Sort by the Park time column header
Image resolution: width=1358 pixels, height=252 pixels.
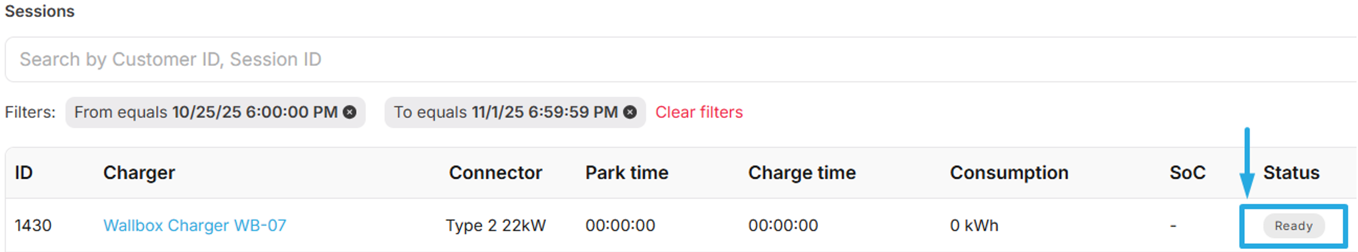click(626, 173)
